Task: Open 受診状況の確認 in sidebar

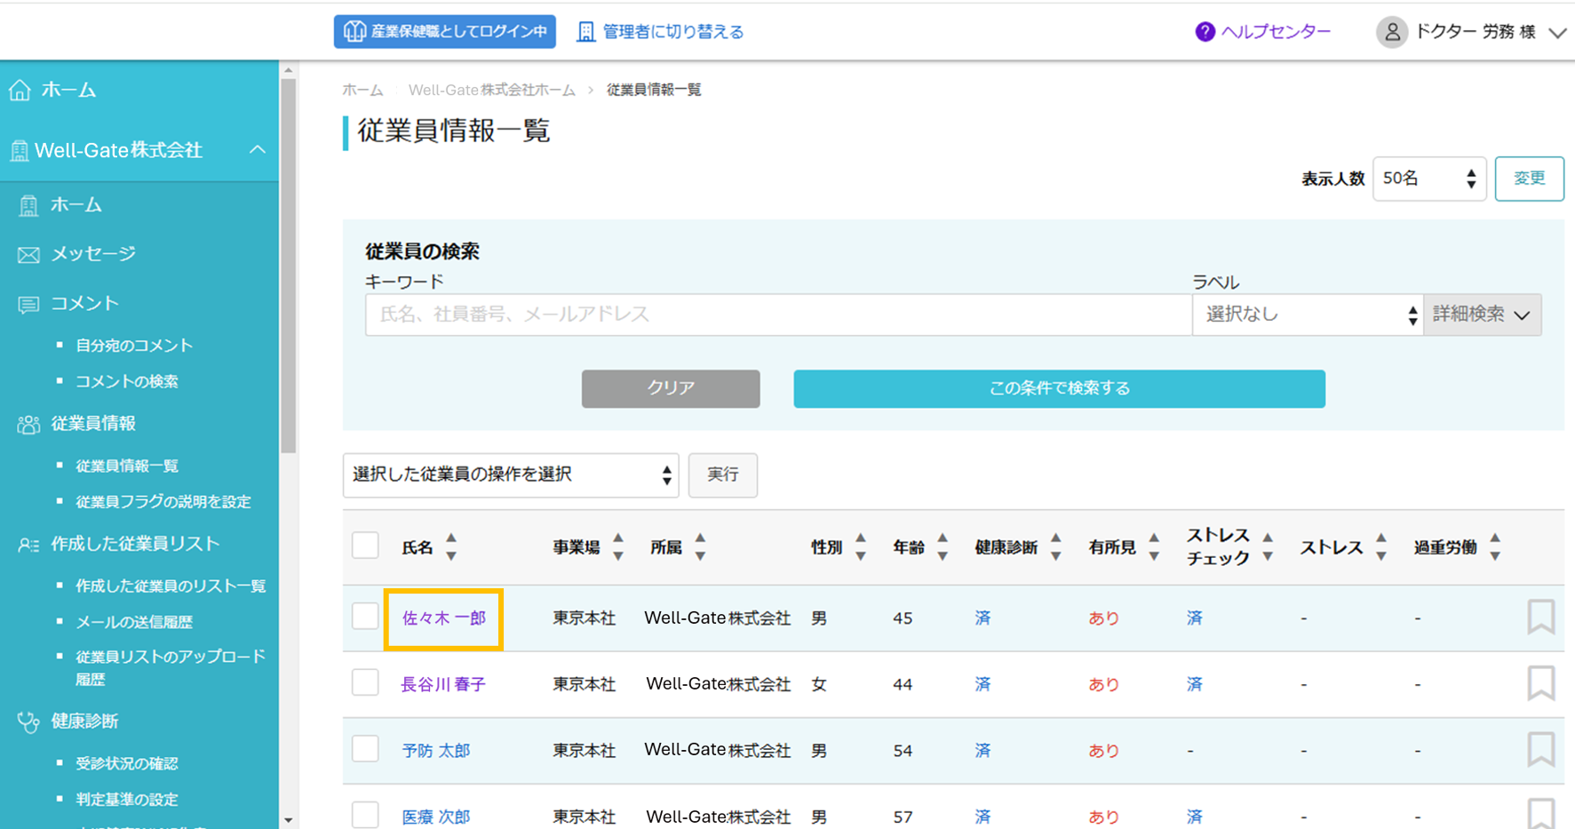Action: click(127, 764)
